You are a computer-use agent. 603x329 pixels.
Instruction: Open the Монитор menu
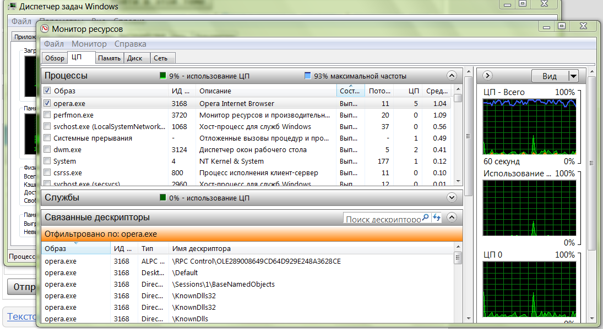click(x=89, y=44)
